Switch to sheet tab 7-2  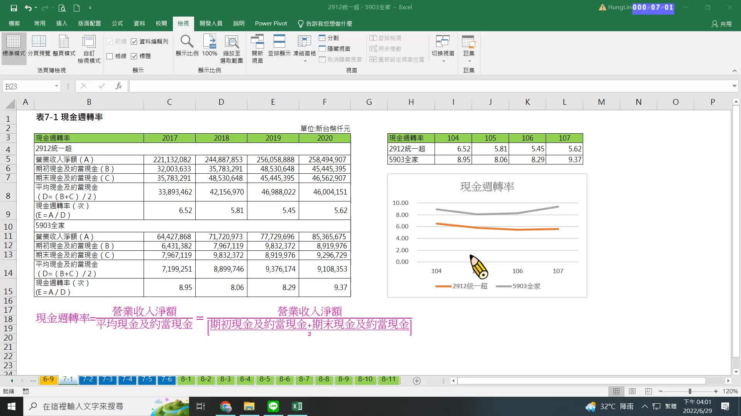tap(88, 379)
